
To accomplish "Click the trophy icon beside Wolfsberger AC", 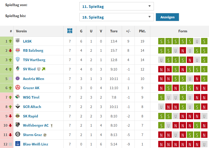I will [52, 125].
